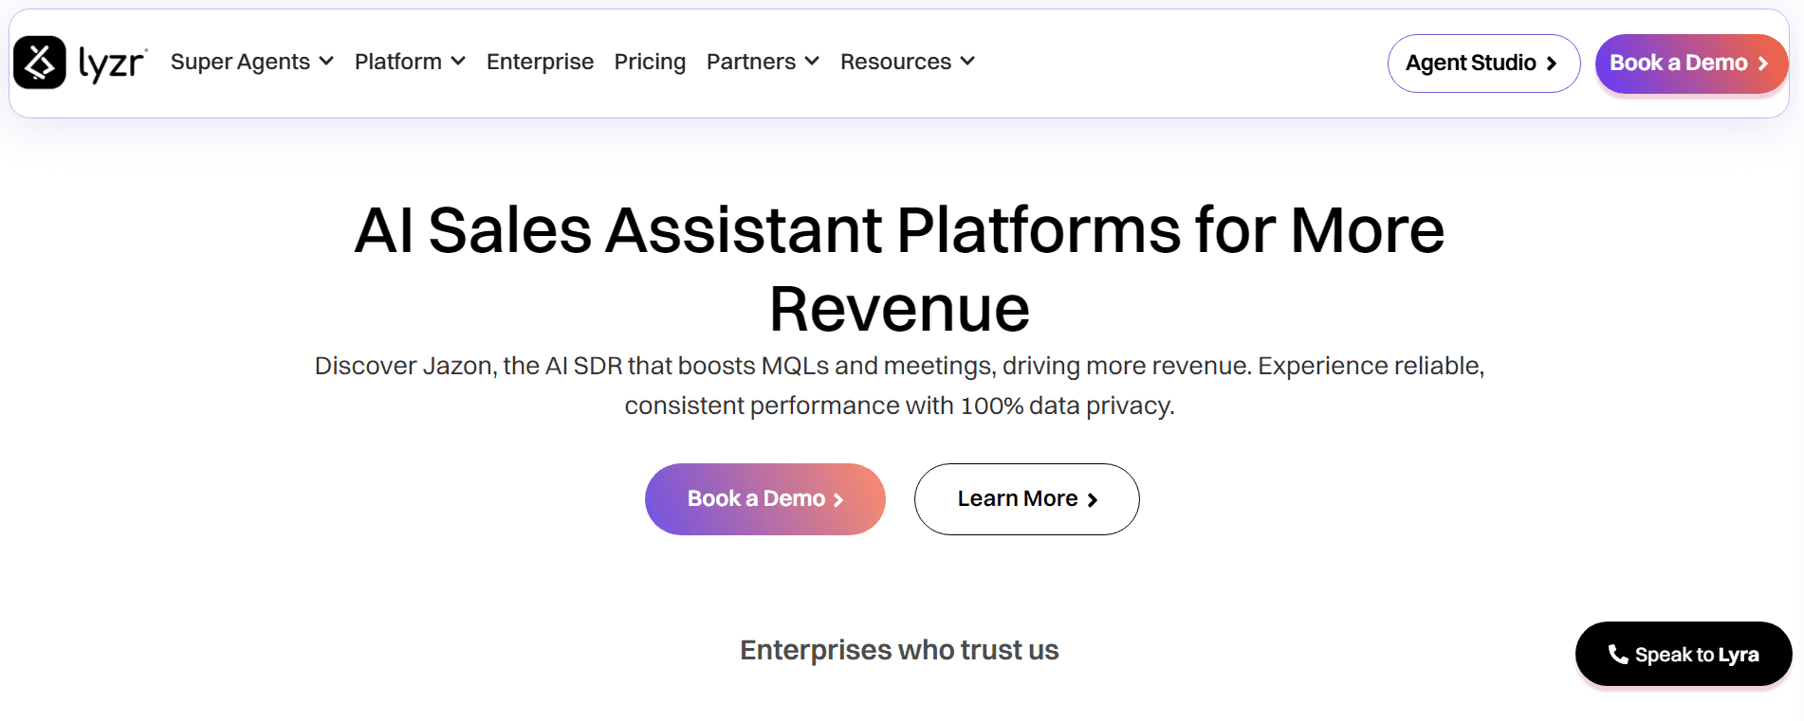Screen dimensions: 1804x721
Task: Click the Lyzr logo icon
Action: click(x=40, y=63)
